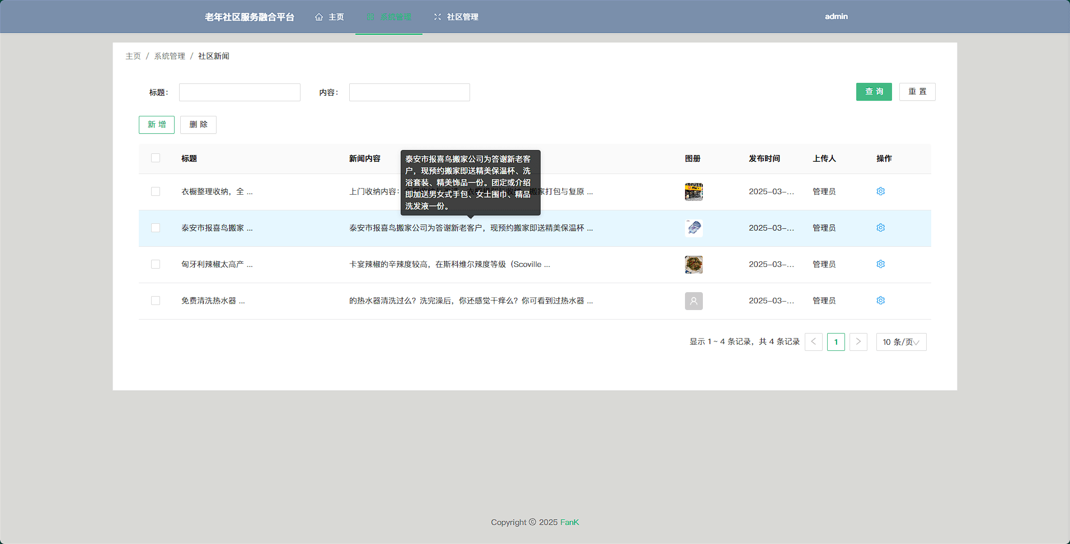Screen dimensions: 1070x544
Task: Check the box for 衣橱整理收纳 row
Action: tap(156, 191)
